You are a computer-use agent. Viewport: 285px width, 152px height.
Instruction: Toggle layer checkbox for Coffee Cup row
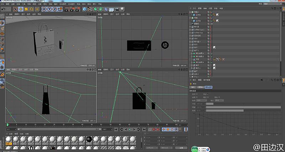[x=208, y=33]
